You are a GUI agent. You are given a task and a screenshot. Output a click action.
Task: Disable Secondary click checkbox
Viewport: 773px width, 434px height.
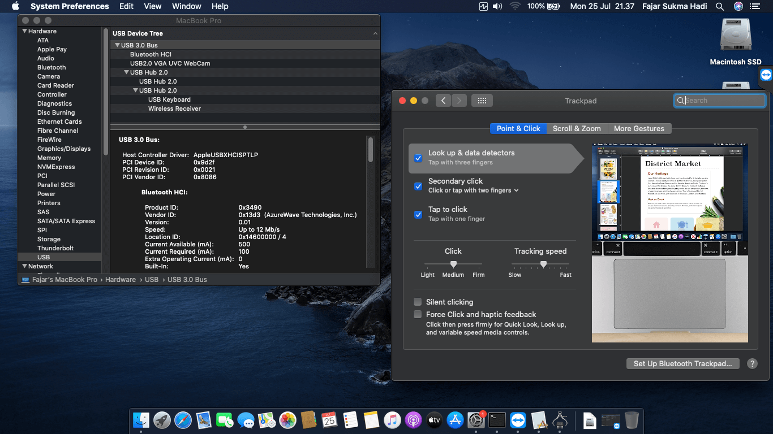(418, 186)
